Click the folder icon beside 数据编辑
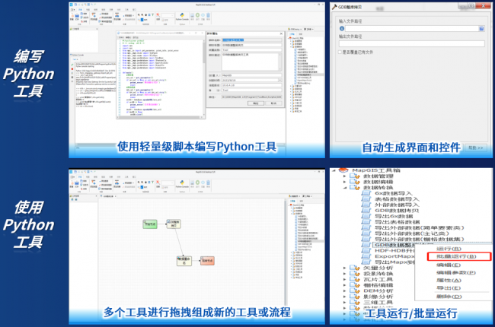Viewport: 495px width, 327px height. point(355,182)
